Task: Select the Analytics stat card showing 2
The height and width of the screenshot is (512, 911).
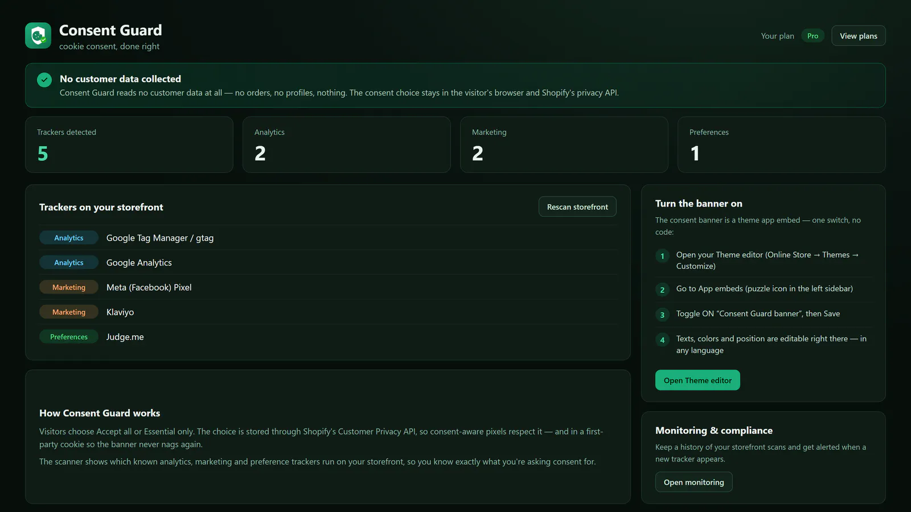Action: click(x=347, y=144)
